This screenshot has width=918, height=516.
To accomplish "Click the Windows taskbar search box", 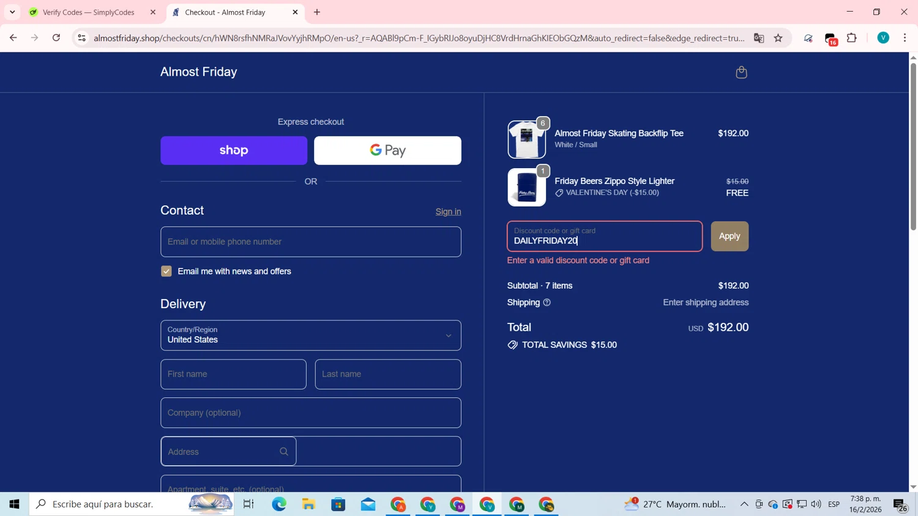I will [x=132, y=504].
